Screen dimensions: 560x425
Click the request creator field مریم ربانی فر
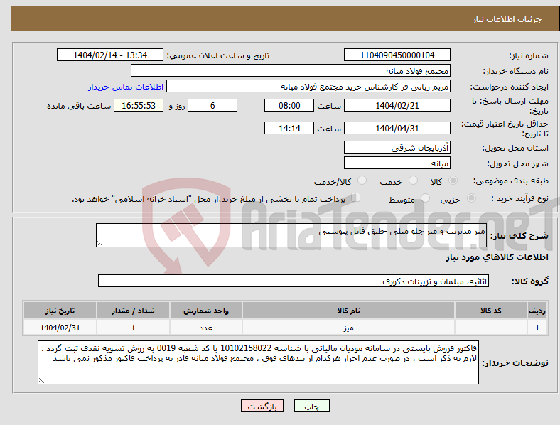308,87
